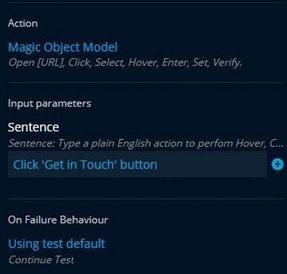Viewport: 287px width, 274px height.
Task: Click the Continue Test italic text
Action: (x=41, y=260)
